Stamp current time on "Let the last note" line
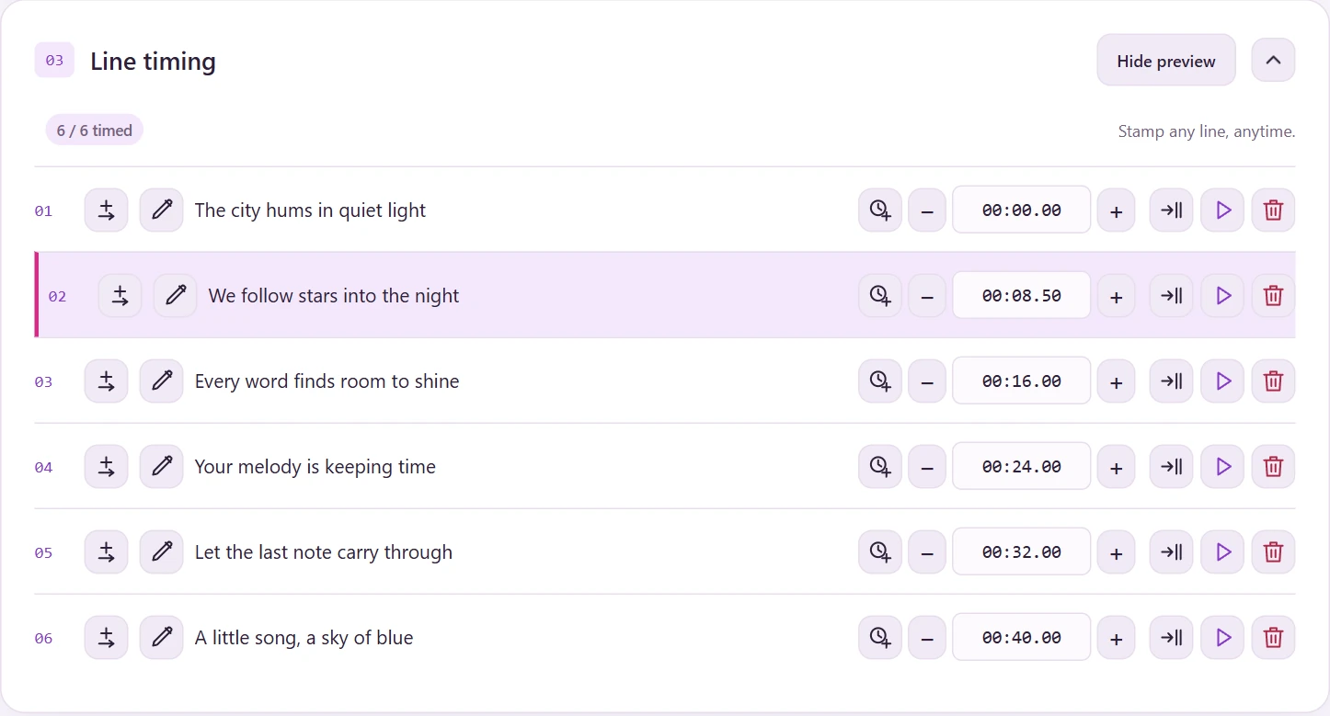The width and height of the screenshot is (1330, 716). click(880, 552)
